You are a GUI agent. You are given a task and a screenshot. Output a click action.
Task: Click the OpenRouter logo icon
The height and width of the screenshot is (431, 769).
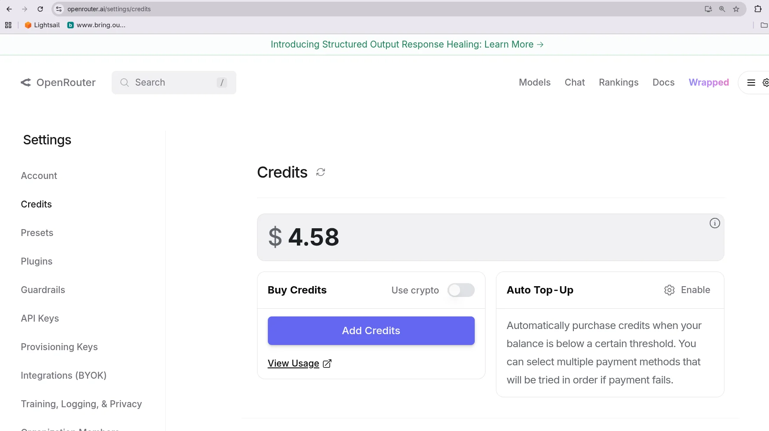26,83
